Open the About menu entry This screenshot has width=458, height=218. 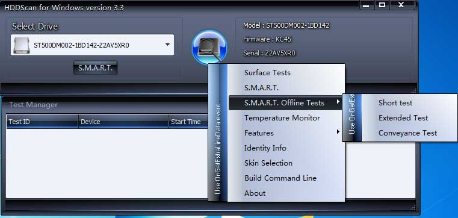[x=286, y=193]
